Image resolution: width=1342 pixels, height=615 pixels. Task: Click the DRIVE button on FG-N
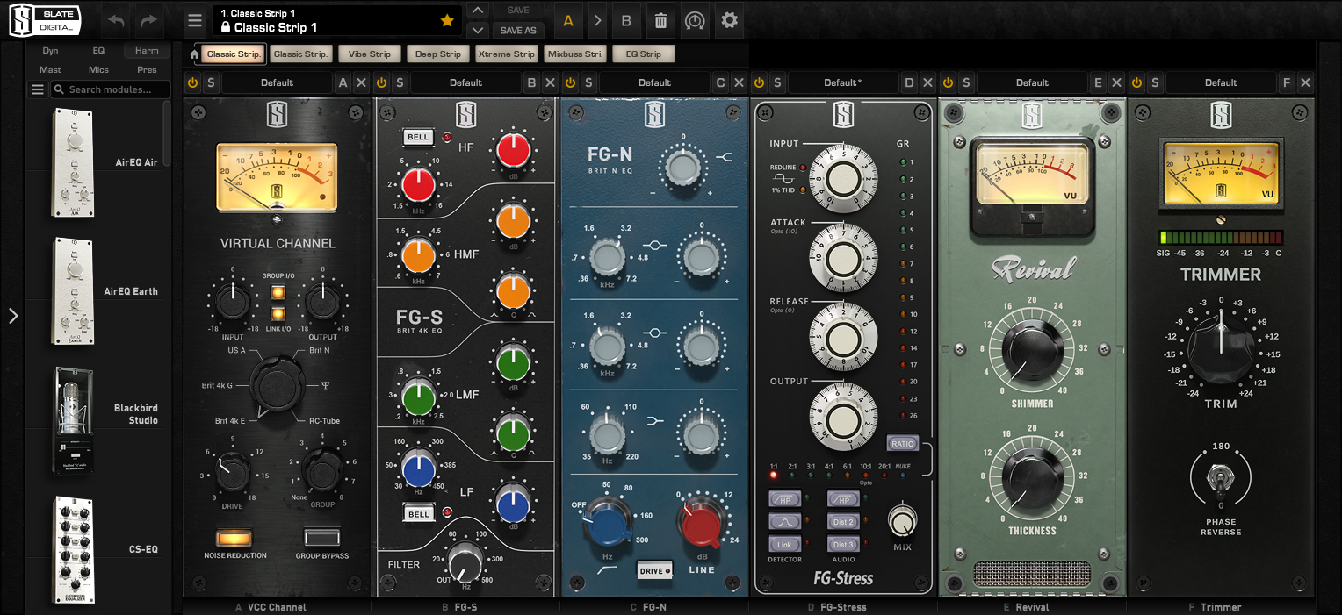coord(654,571)
